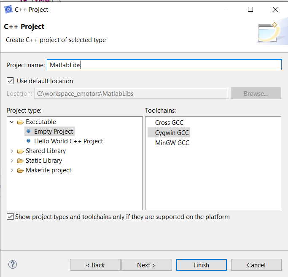The image size is (288, 277).
Task: Click the Next > button
Action: 147,265
